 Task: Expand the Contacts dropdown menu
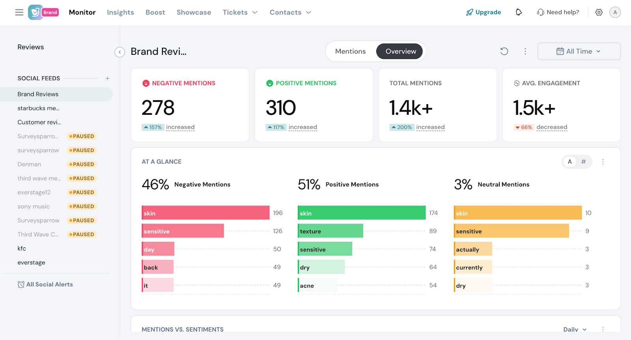290,12
